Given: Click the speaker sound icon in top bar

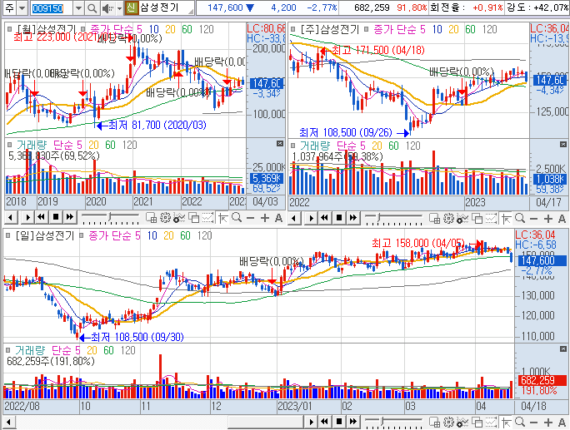Looking at the screenshot, I should point(107,8).
